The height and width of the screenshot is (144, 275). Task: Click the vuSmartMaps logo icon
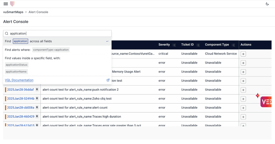point(12,4)
